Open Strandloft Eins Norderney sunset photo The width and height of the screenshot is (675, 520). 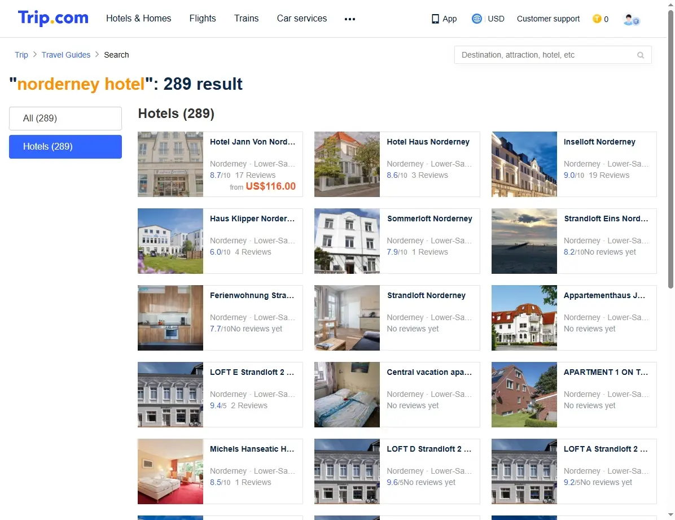pyautogui.click(x=524, y=241)
